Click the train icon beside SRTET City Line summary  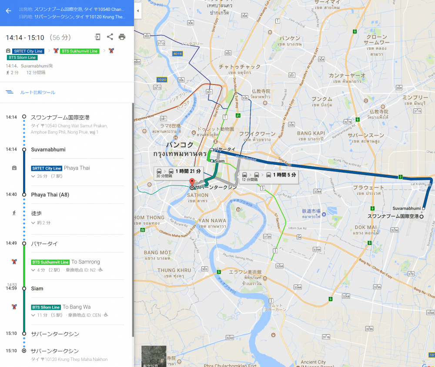tap(8, 51)
